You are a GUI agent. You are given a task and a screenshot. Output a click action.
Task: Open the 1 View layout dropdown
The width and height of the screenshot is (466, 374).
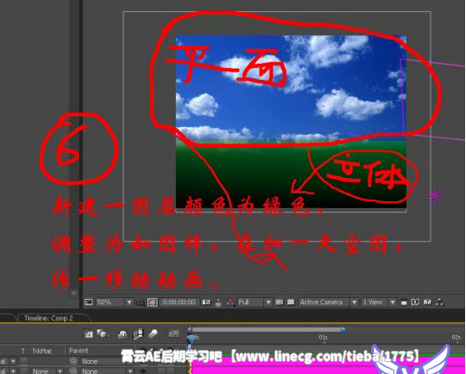(x=379, y=303)
